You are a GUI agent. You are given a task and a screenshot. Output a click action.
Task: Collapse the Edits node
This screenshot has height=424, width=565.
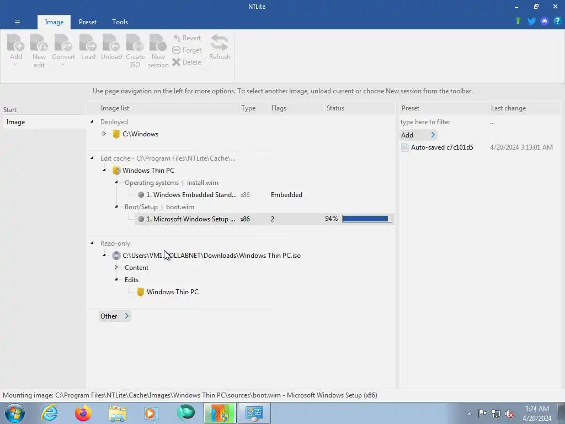click(116, 279)
